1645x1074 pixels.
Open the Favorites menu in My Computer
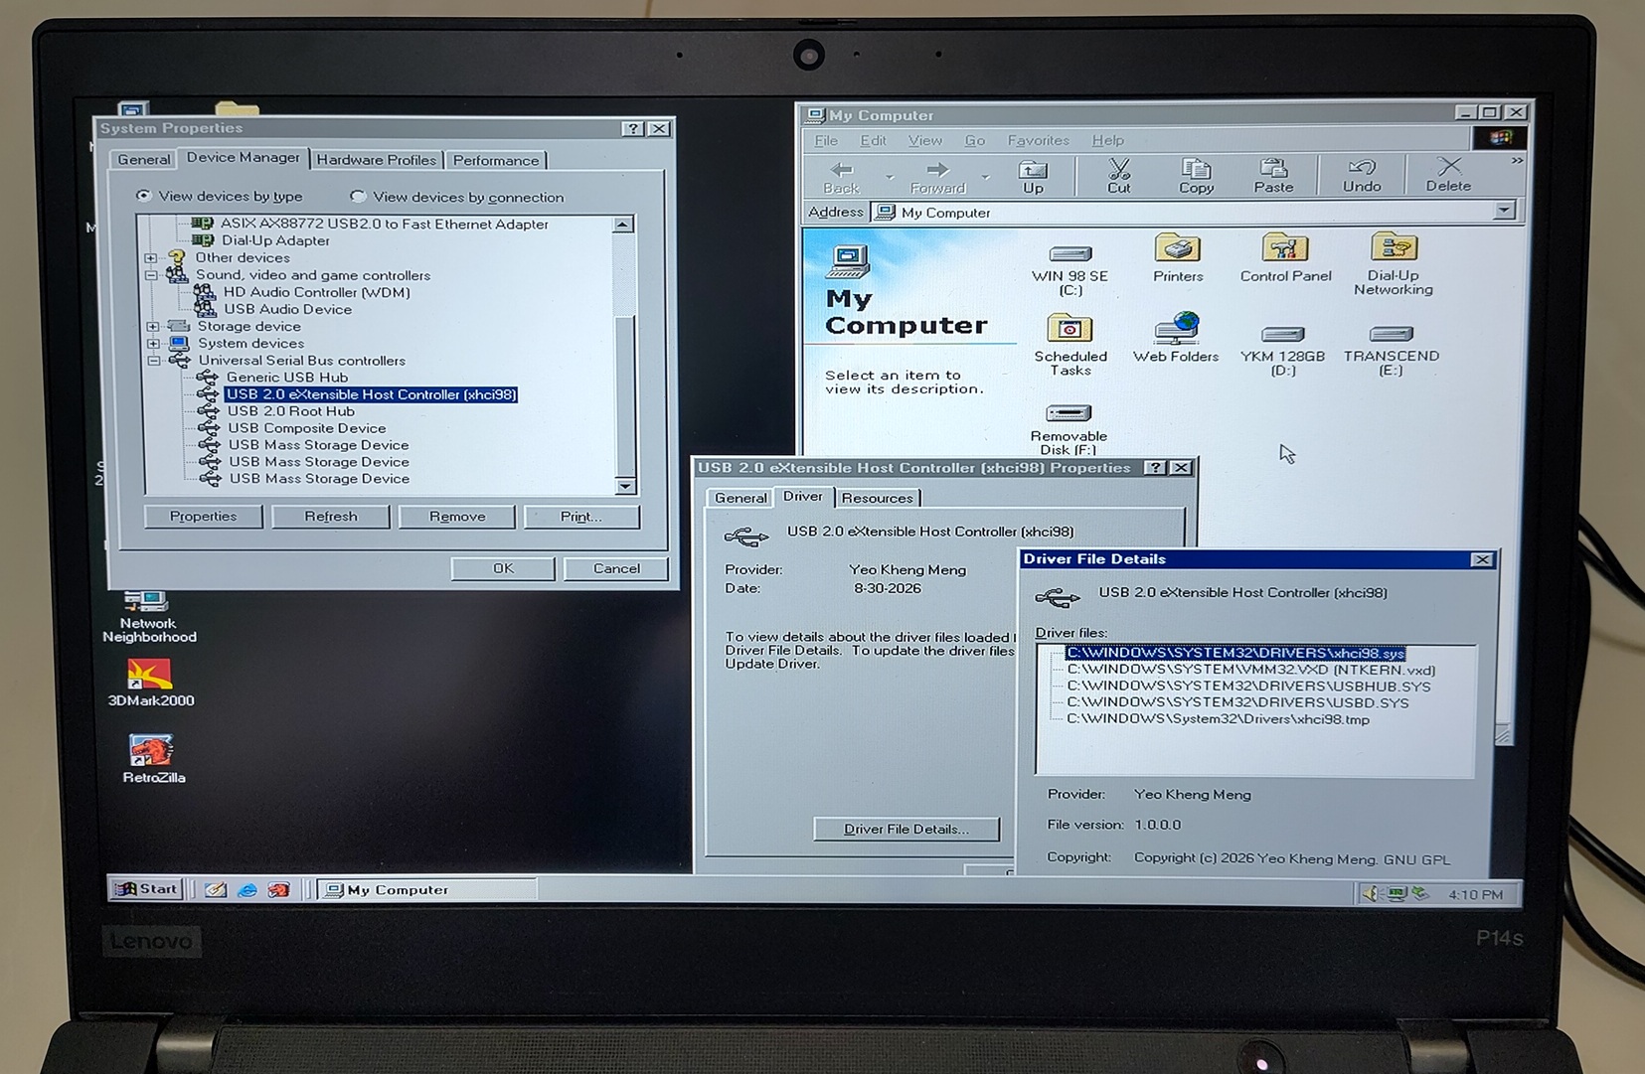1038,140
